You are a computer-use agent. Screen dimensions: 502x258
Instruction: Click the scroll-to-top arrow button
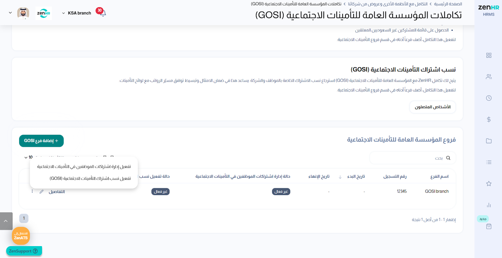6,221
